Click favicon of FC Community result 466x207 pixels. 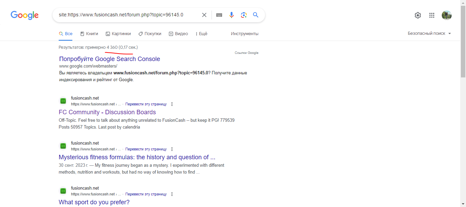pos(63,101)
